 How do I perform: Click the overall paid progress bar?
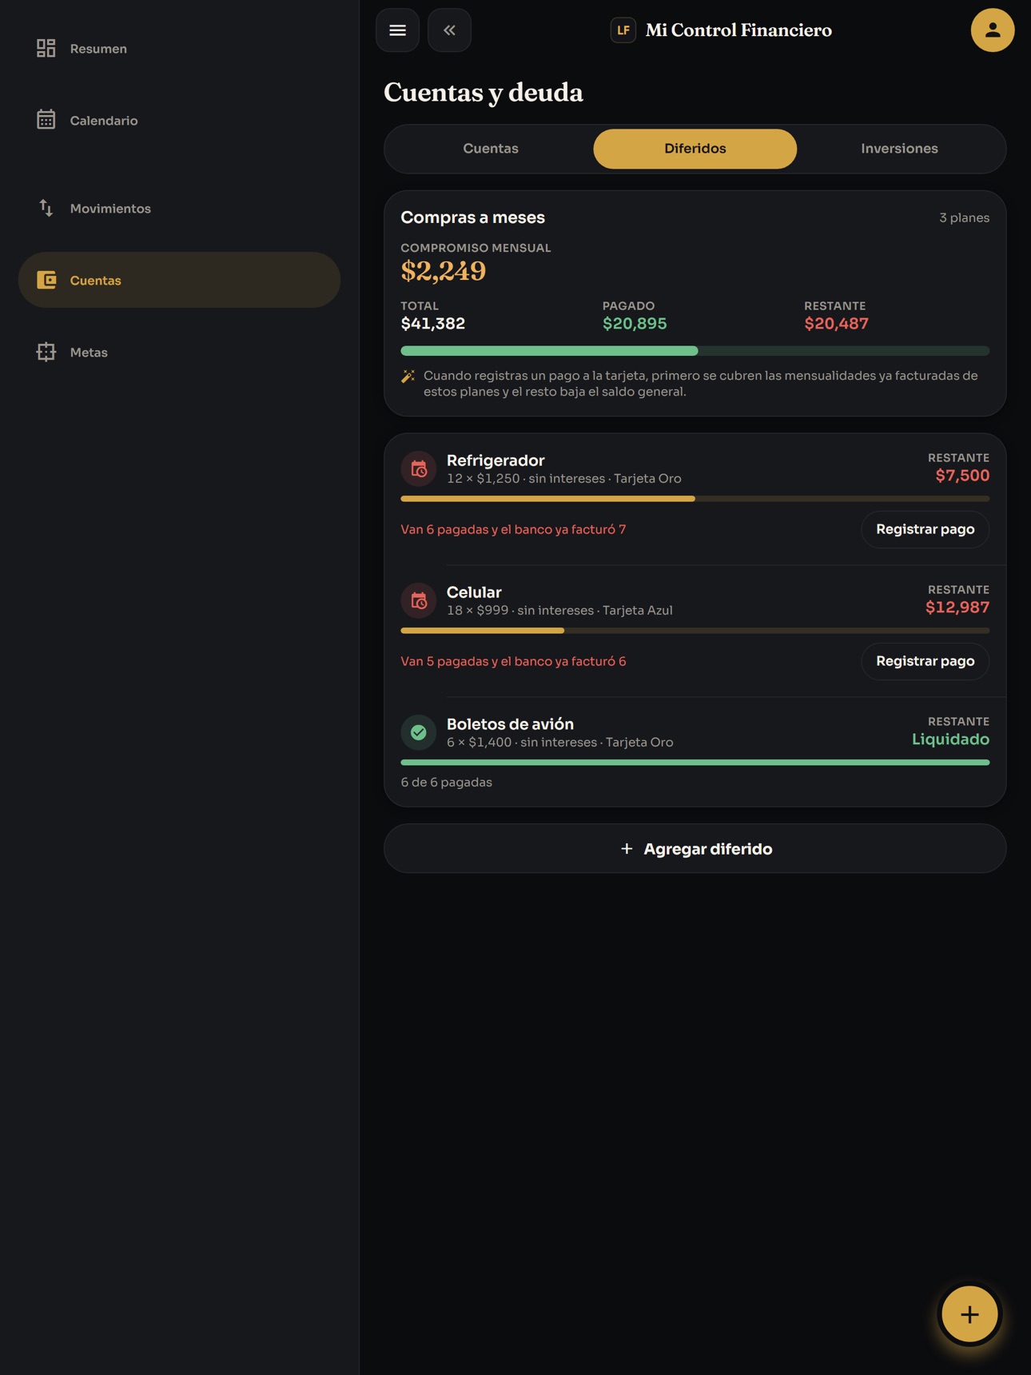click(695, 351)
